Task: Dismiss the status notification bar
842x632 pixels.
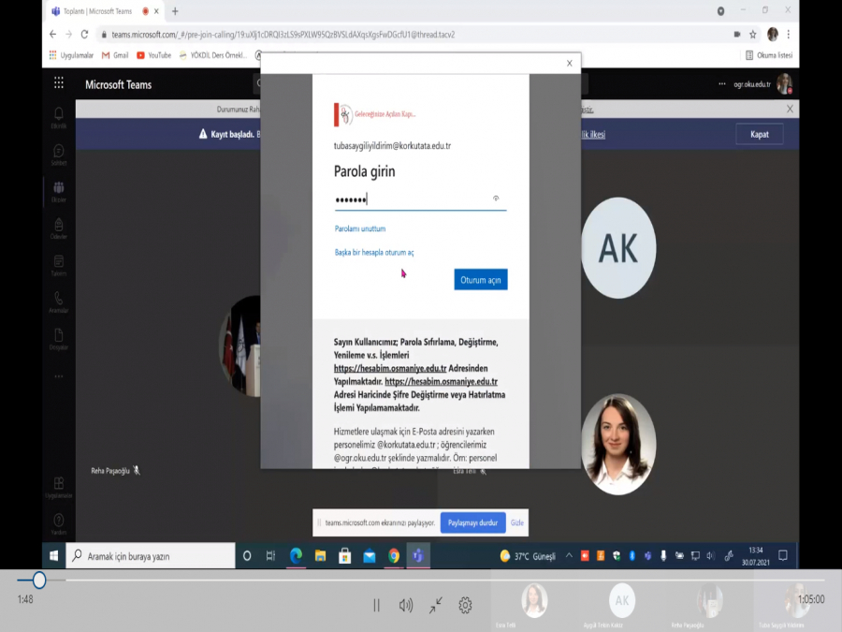Action: (790, 110)
